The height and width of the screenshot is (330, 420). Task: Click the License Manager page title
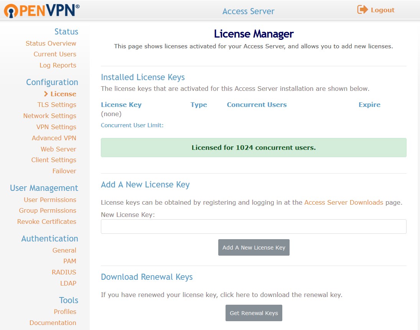254,34
